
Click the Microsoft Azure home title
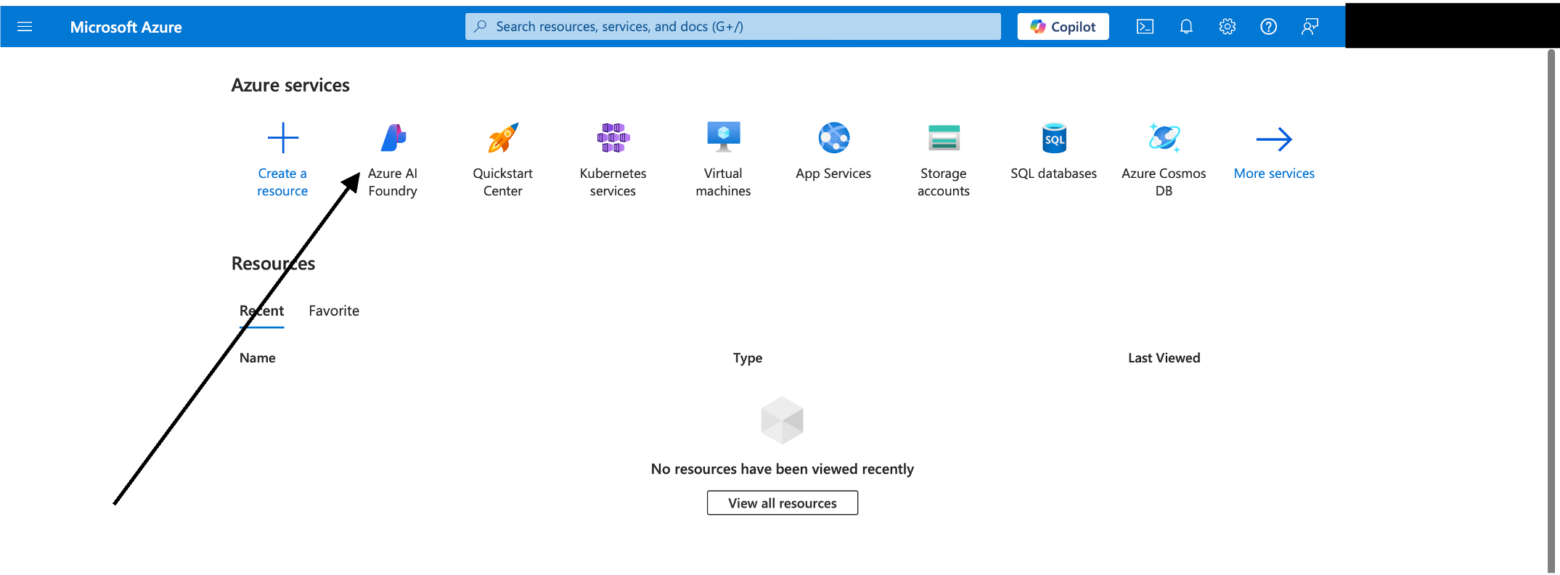coord(126,27)
